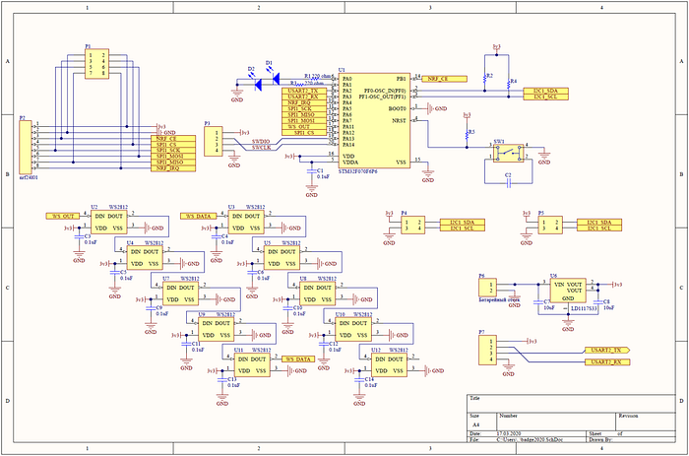Click the date 17.03.2020 in title block
This screenshot has width=689, height=456.
(509, 433)
